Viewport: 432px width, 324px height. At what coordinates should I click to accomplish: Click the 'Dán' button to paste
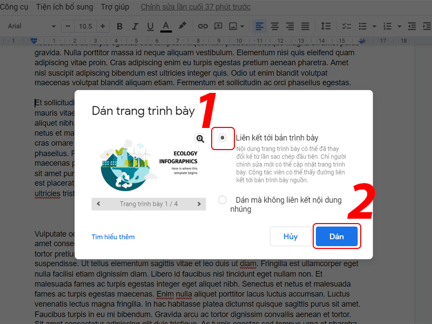pos(337,236)
